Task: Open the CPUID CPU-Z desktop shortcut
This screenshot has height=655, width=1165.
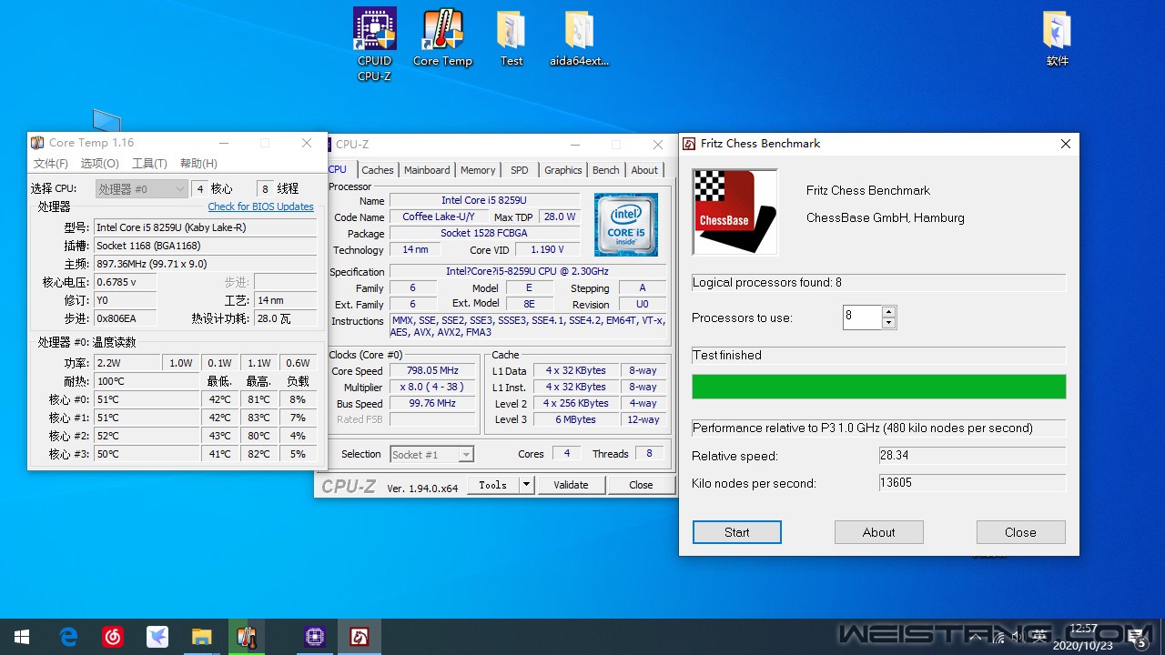Action: (374, 44)
